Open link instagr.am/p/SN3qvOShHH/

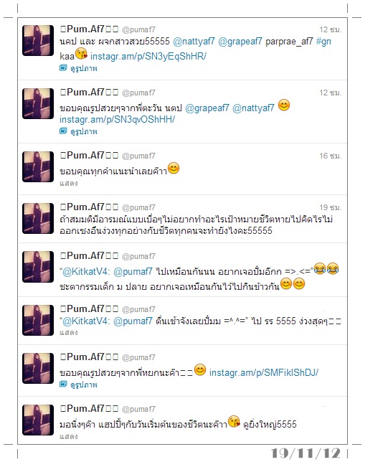(118, 119)
